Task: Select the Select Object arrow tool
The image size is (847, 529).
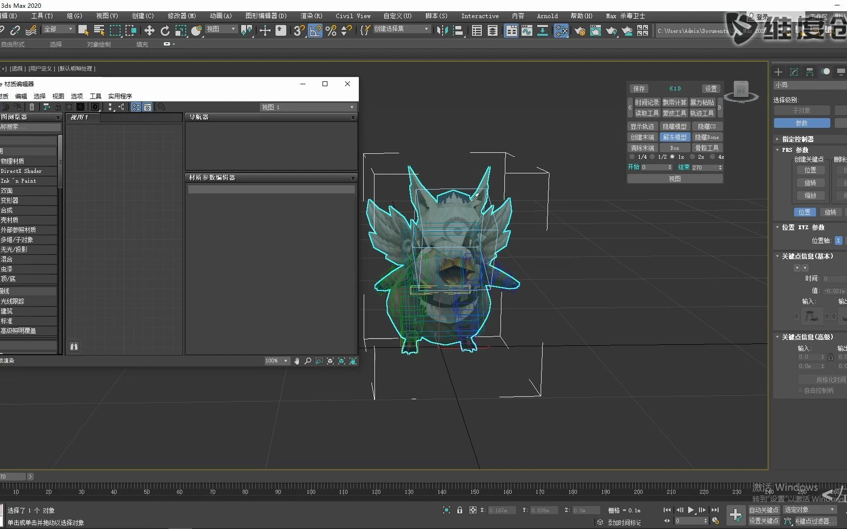Action: click(83, 30)
